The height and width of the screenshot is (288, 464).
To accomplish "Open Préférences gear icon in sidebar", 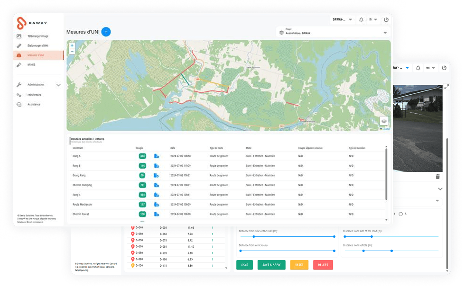I will [x=19, y=95].
